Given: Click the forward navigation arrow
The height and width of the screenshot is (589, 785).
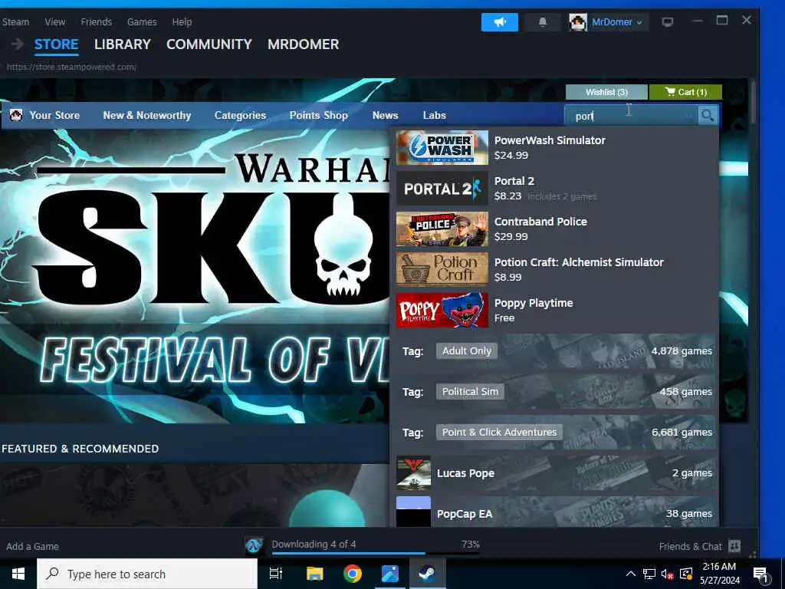Looking at the screenshot, I should (x=18, y=44).
